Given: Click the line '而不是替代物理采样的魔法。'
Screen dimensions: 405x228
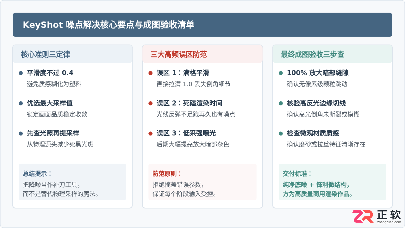Looking at the screenshot, I should 61,194.
